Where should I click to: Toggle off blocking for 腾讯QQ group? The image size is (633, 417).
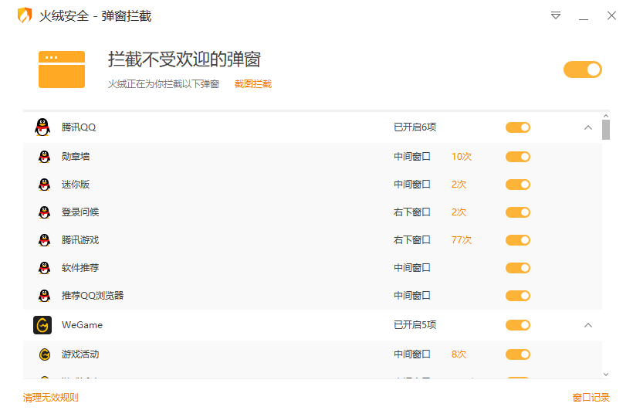518,127
